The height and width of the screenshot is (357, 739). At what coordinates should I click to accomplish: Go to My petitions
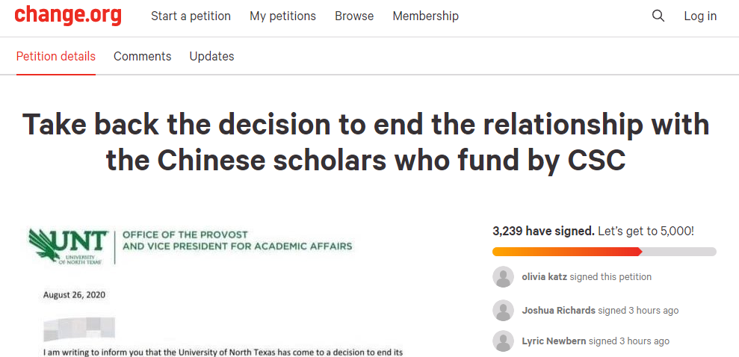pos(282,16)
